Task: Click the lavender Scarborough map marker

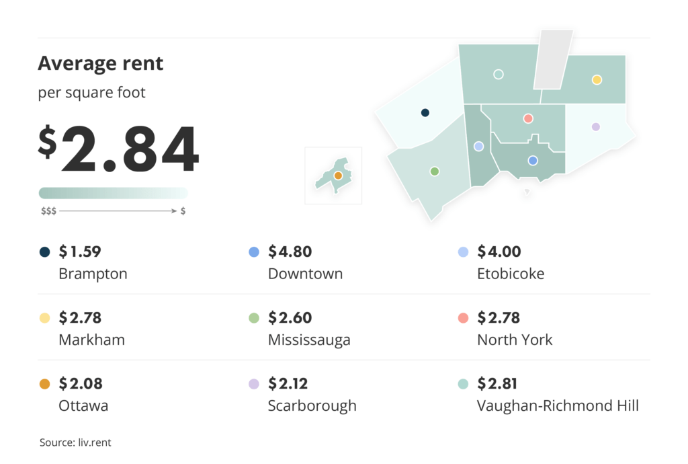Action: [595, 126]
